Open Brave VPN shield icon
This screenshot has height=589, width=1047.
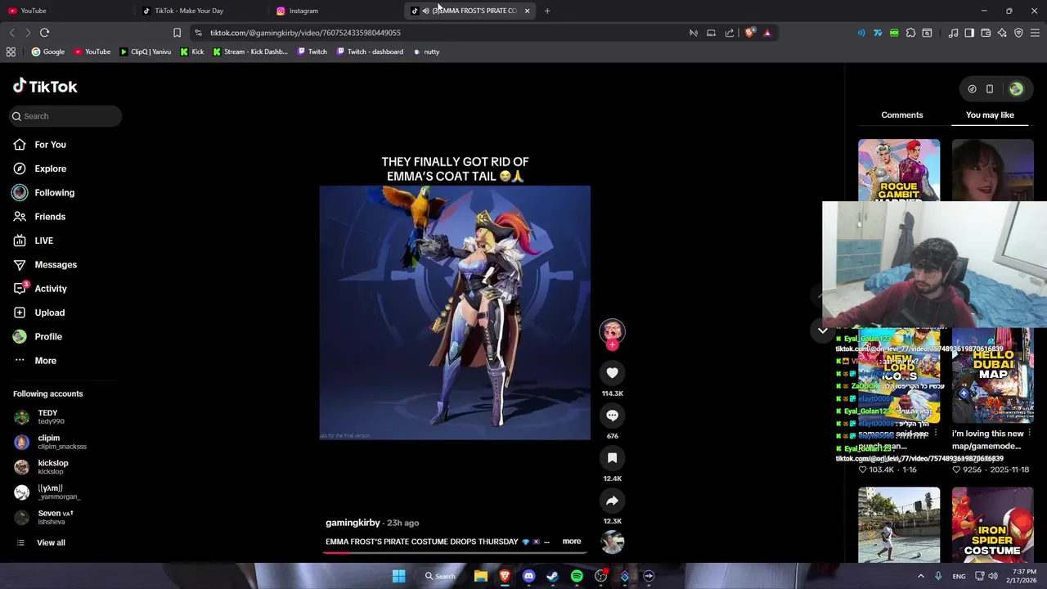[x=1018, y=33]
